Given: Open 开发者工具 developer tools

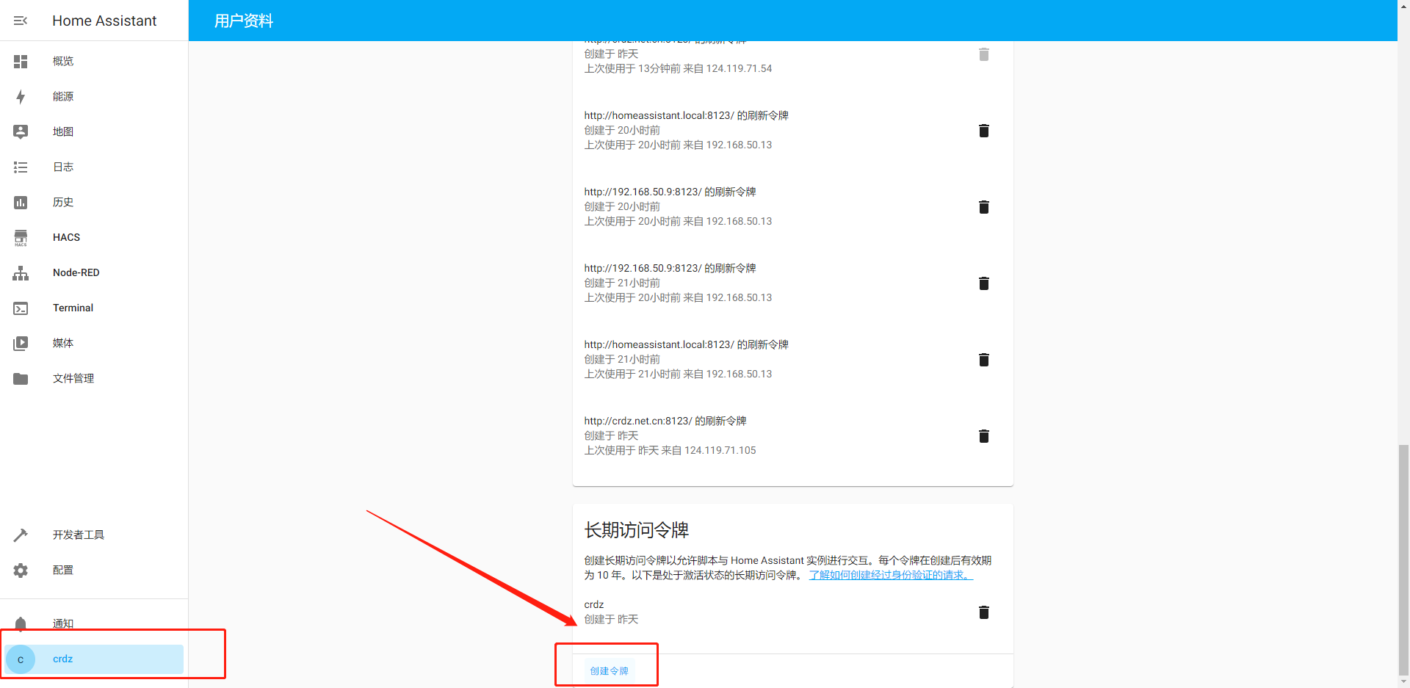Looking at the screenshot, I should (79, 535).
